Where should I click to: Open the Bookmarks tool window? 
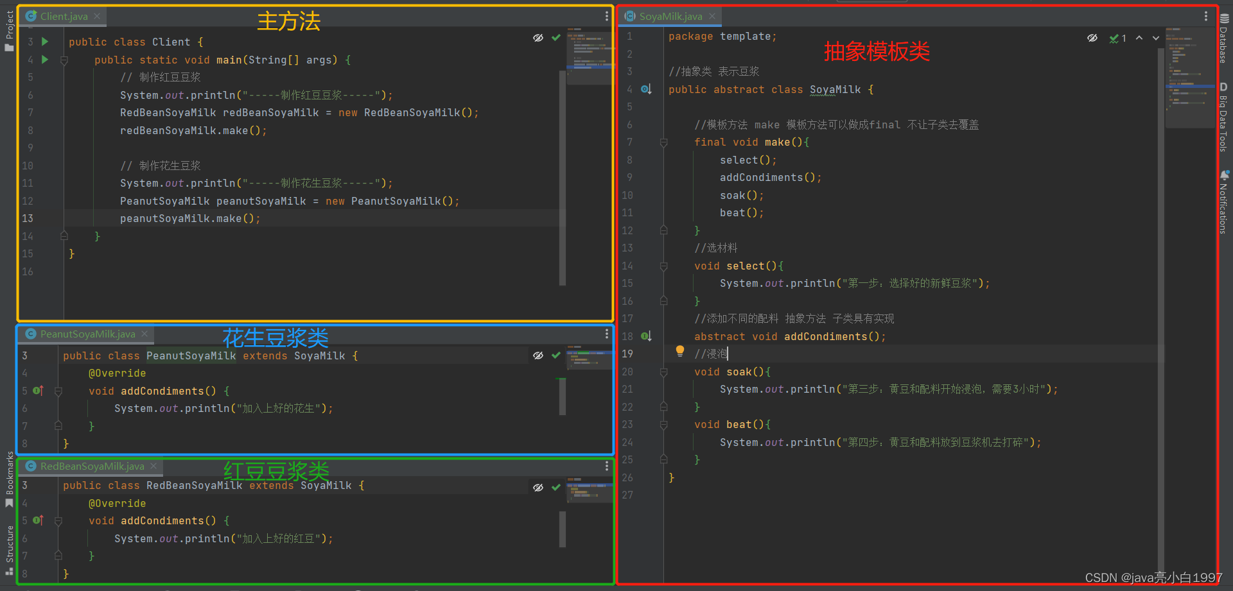pyautogui.click(x=9, y=479)
